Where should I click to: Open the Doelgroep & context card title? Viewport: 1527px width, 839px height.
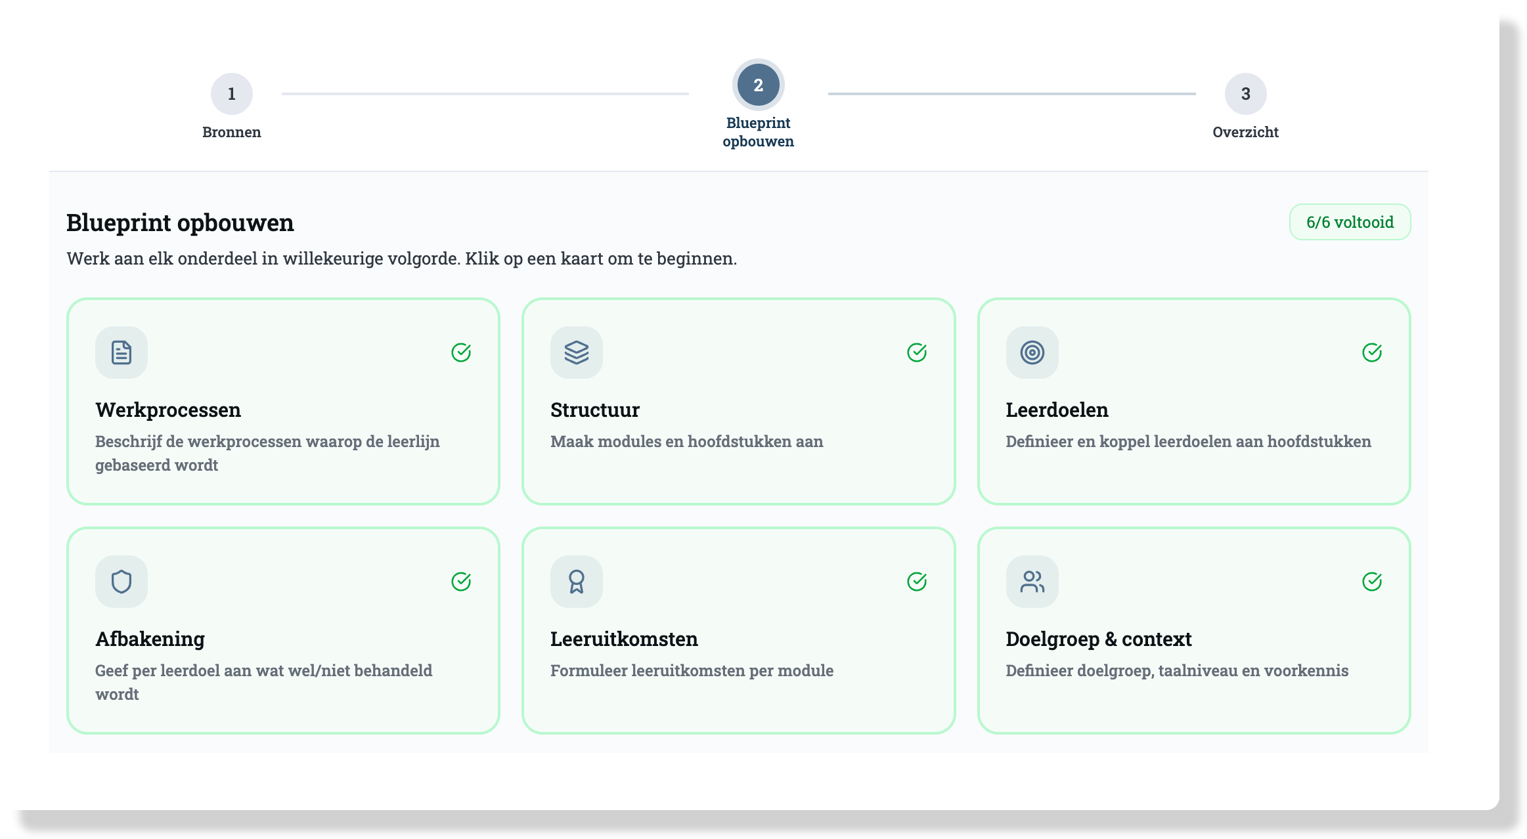[1098, 639]
